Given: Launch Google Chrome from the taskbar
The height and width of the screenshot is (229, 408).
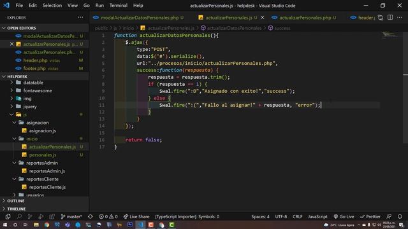Looking at the screenshot, I should coord(47,225).
